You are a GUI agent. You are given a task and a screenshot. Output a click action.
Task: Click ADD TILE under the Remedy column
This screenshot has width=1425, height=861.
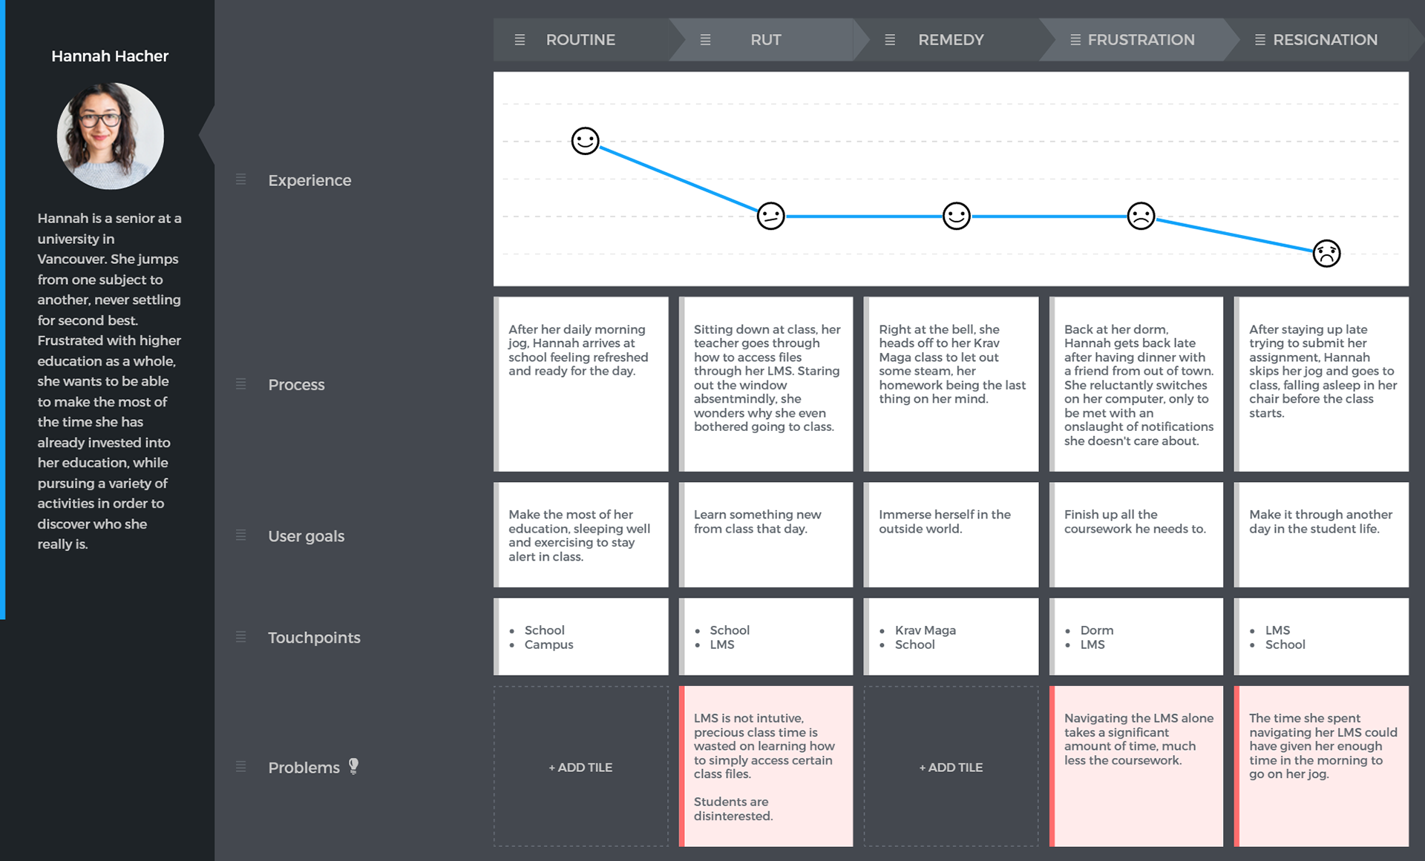[x=951, y=768]
